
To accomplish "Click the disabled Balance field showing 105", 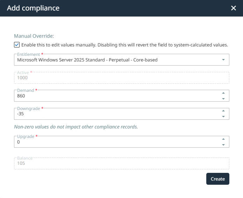I will pyautogui.click(x=122, y=163).
